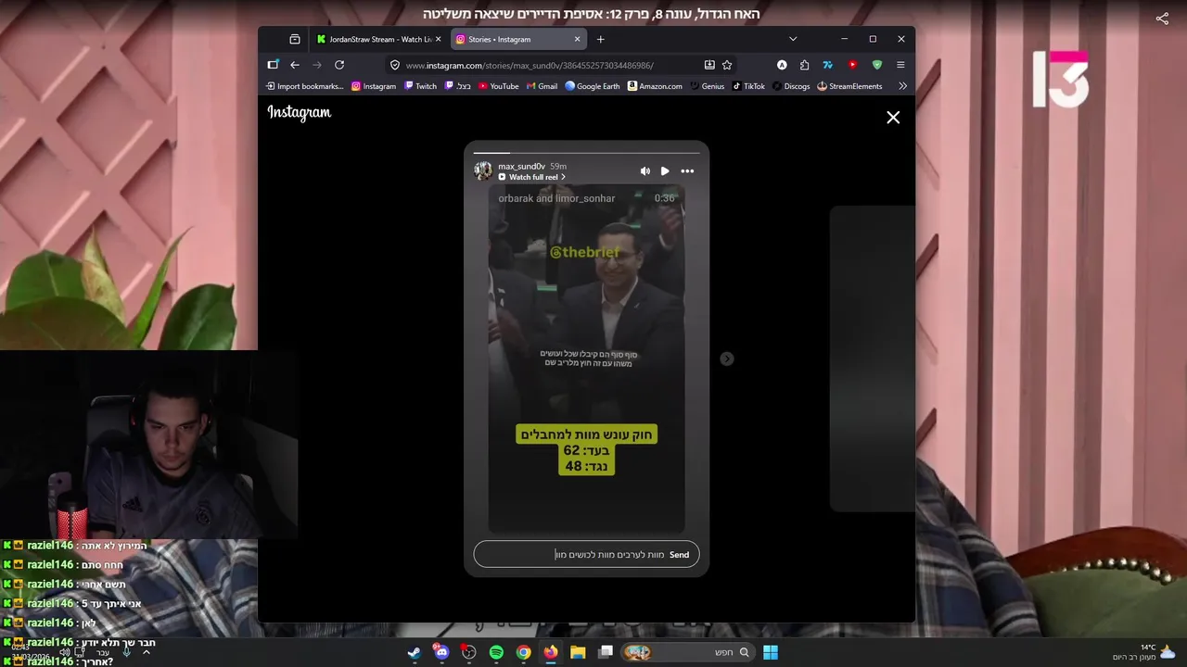Image resolution: width=1187 pixels, height=667 pixels.
Task: Send the story reply message
Action: tap(679, 555)
